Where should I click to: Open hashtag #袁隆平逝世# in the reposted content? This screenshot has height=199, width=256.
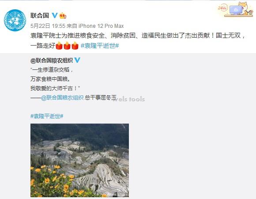(47, 116)
